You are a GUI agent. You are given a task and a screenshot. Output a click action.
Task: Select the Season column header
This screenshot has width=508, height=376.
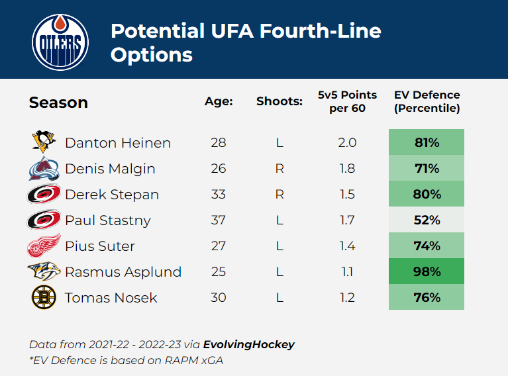[x=58, y=103]
